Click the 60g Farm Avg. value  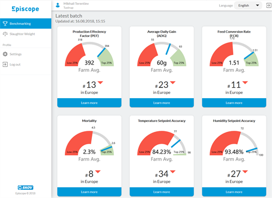[x=162, y=63]
